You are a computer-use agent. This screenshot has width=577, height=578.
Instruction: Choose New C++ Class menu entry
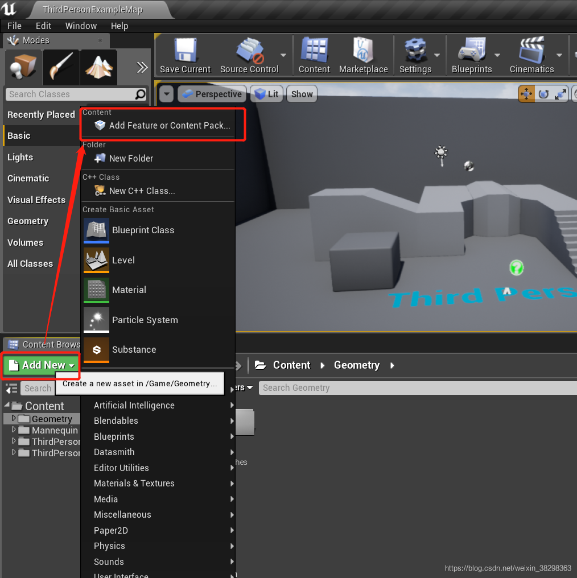(159, 191)
